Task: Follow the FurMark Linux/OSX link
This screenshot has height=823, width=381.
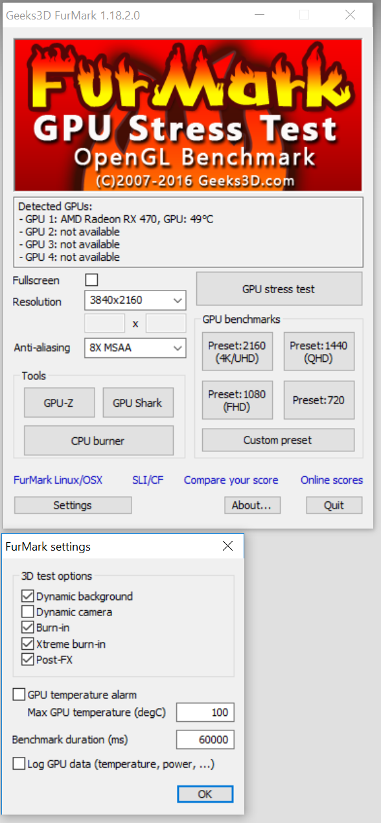Action: (58, 480)
